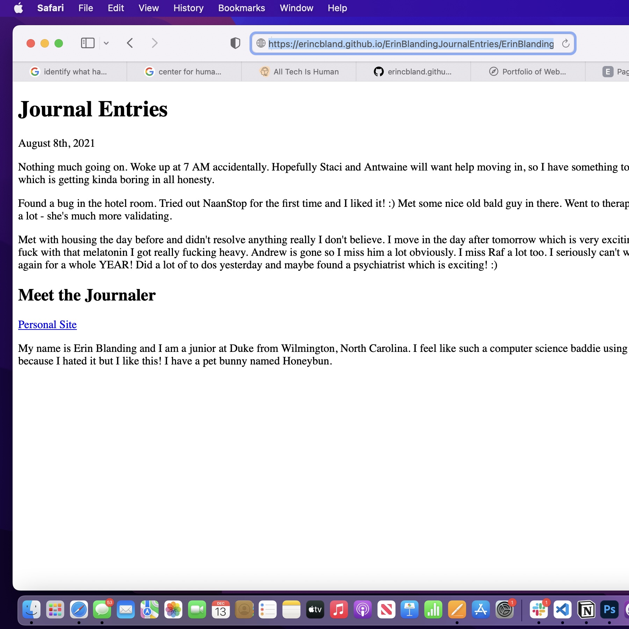Open Messages app in dock
The height and width of the screenshot is (629, 629).
click(102, 610)
